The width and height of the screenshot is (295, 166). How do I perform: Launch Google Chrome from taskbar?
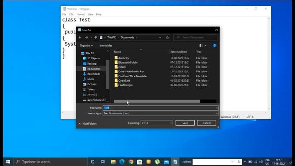click(131, 162)
